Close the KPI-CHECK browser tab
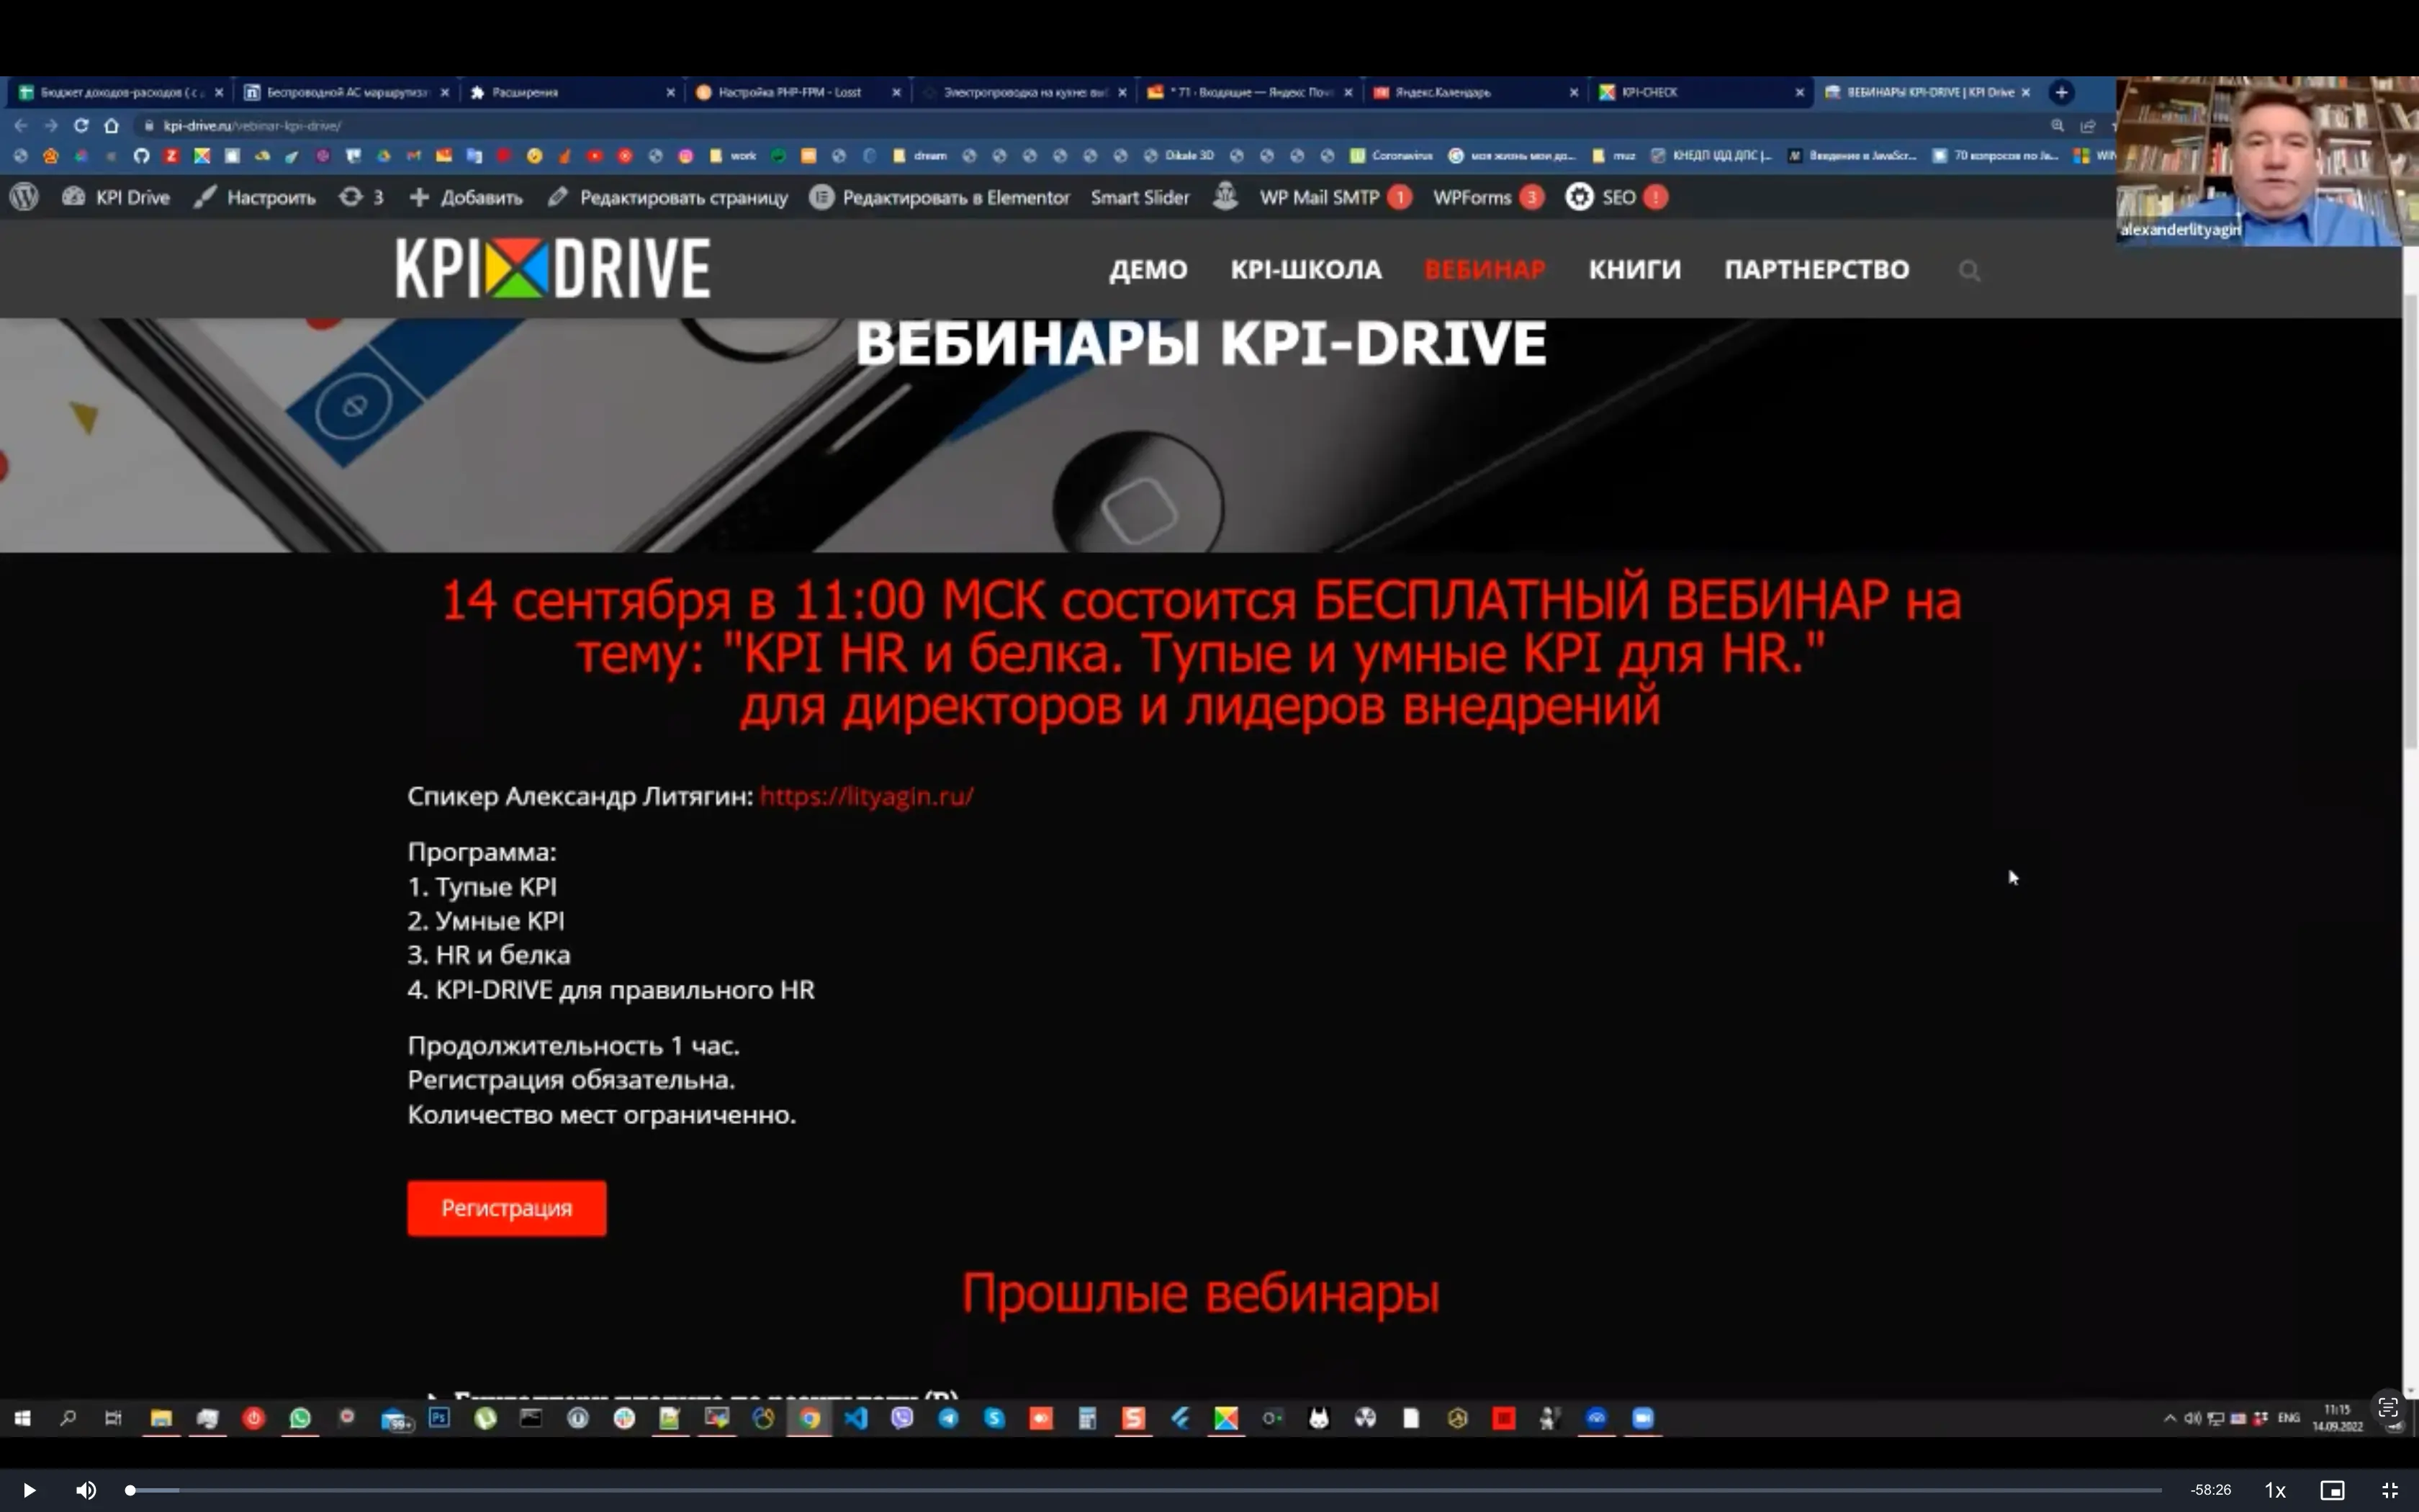This screenshot has width=2419, height=1512. point(1799,92)
